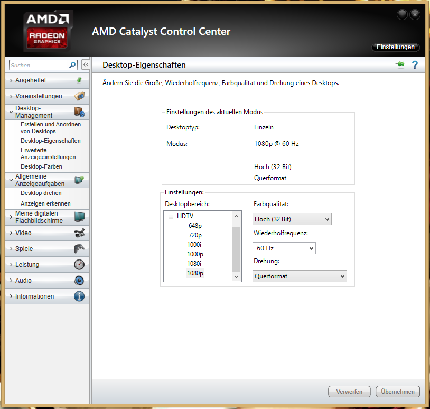Select 720p resolution
This screenshot has height=409, width=430.
coord(195,235)
